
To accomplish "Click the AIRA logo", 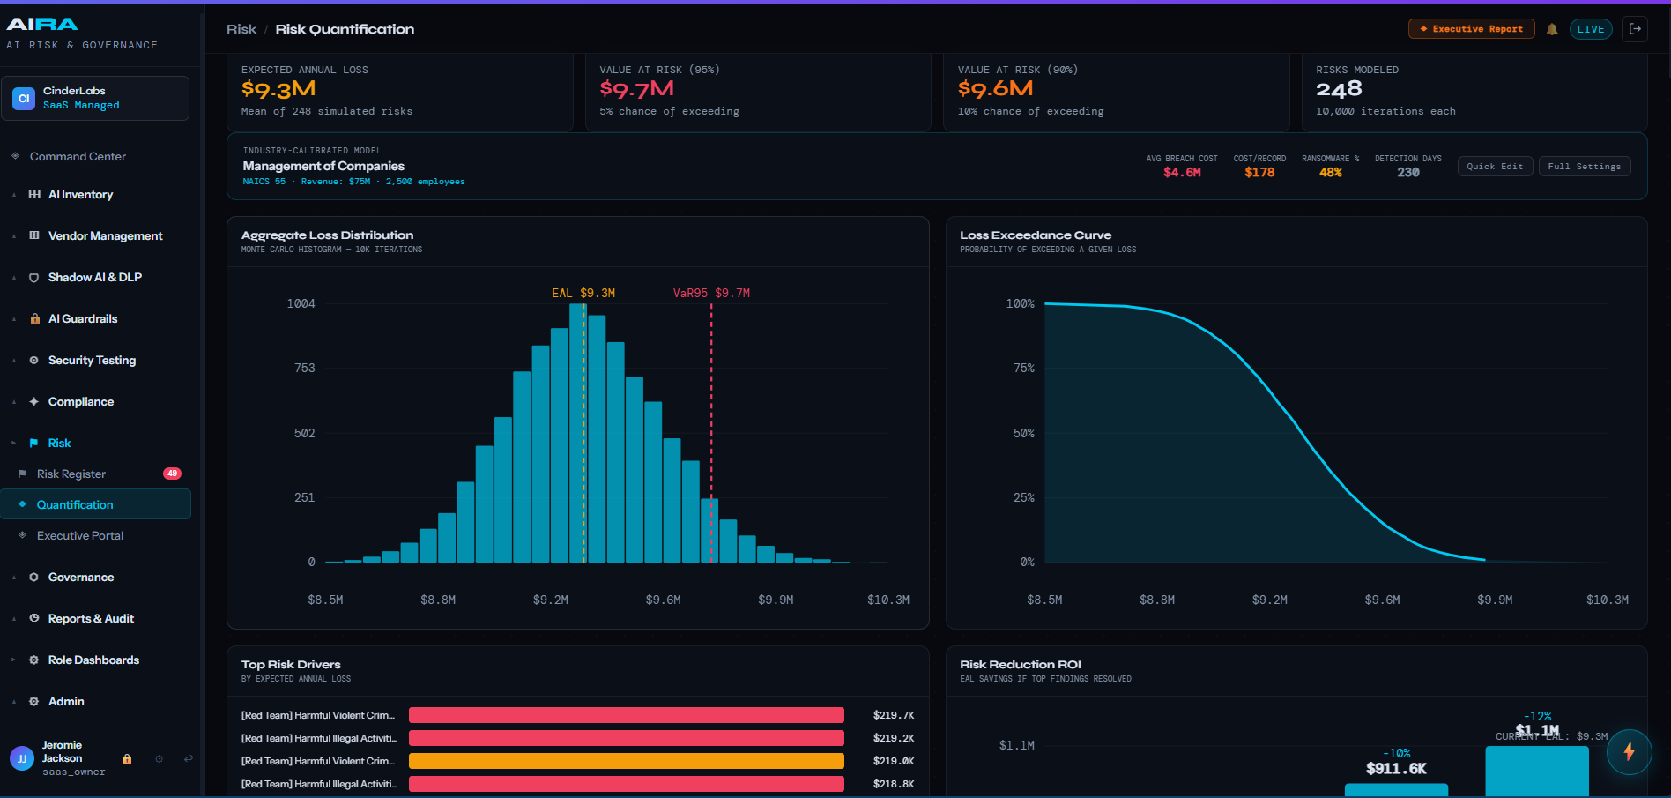I will click(x=42, y=24).
